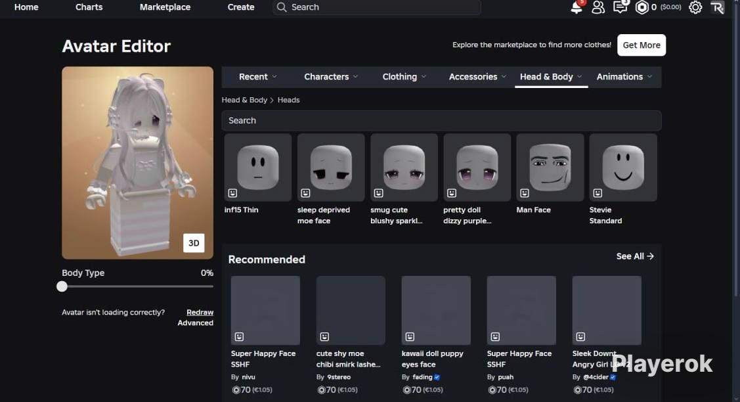
Task: Click badge icon on nivu's Super Happy Face
Action: point(239,336)
